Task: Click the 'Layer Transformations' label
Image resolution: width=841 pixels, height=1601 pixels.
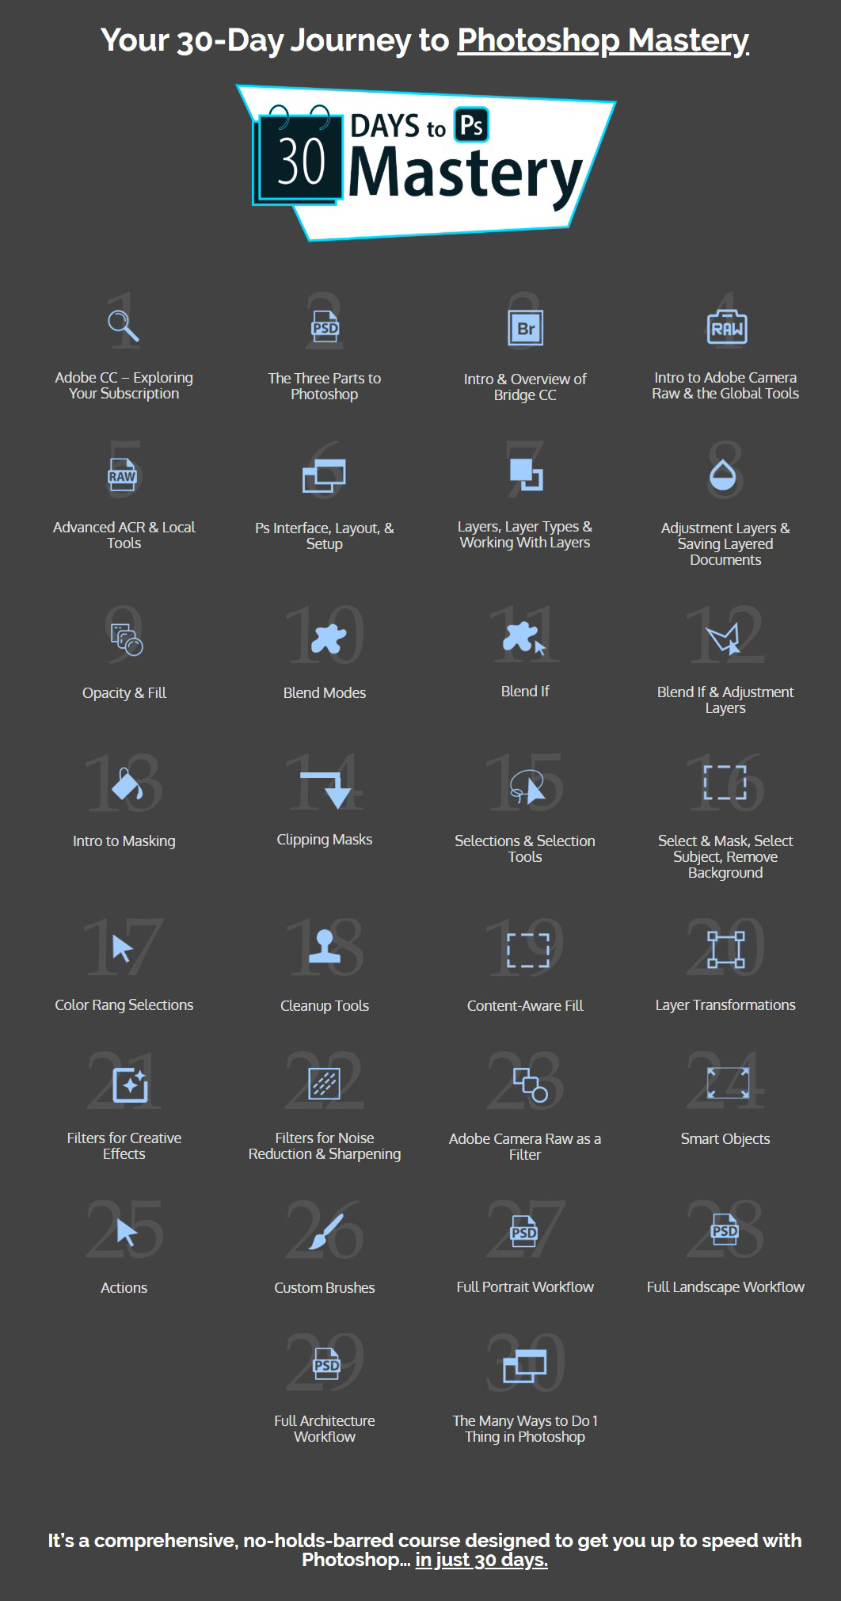Action: pos(725,1005)
